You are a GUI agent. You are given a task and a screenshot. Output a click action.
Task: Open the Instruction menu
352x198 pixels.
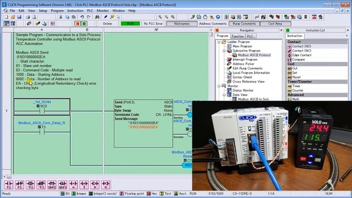click(x=75, y=10)
